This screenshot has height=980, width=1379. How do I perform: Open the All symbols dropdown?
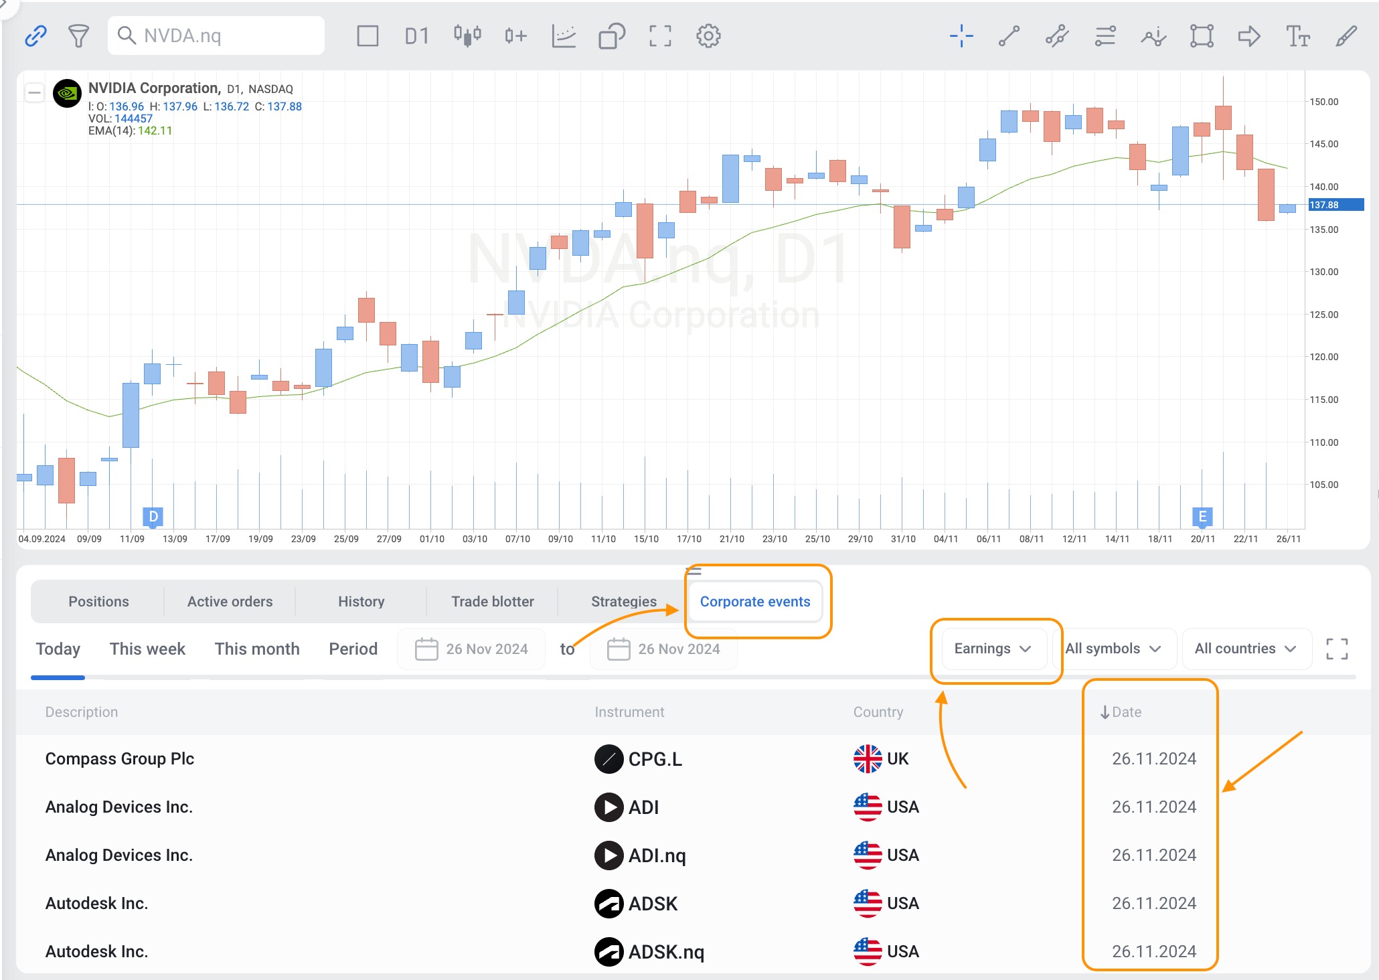coord(1113,649)
